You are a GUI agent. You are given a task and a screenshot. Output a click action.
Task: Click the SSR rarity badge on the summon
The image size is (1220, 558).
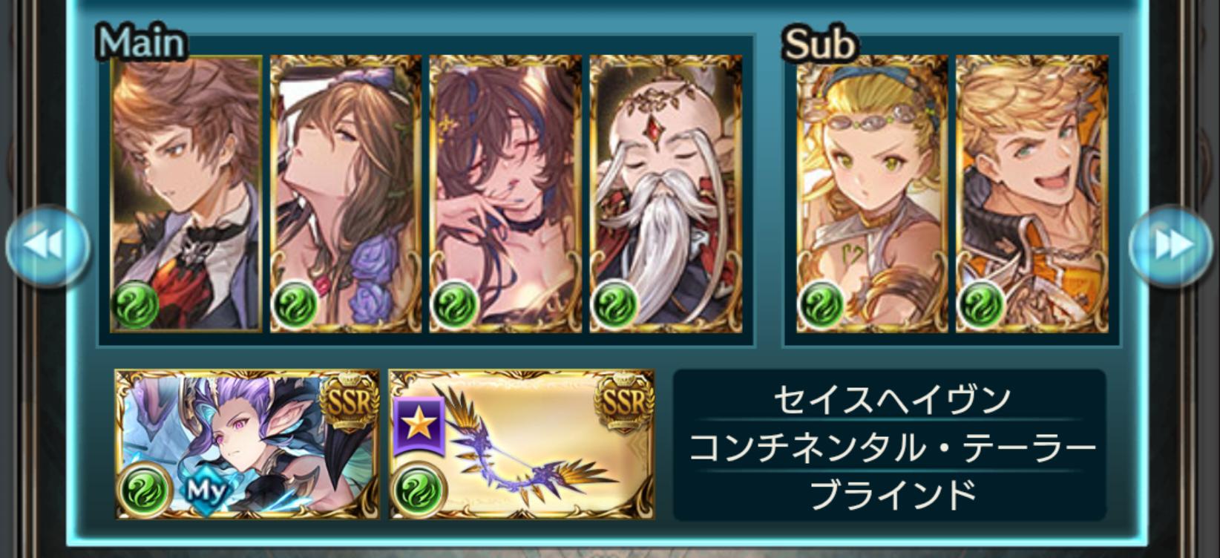[x=348, y=403]
